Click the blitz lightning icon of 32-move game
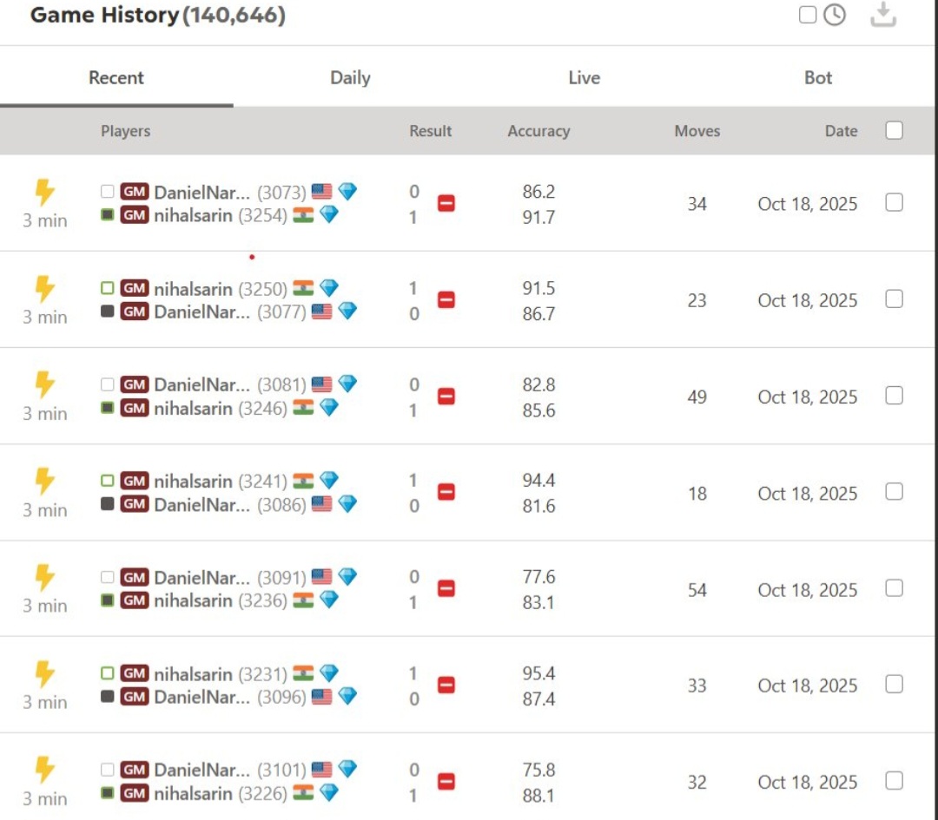The image size is (938, 820). coord(44,771)
